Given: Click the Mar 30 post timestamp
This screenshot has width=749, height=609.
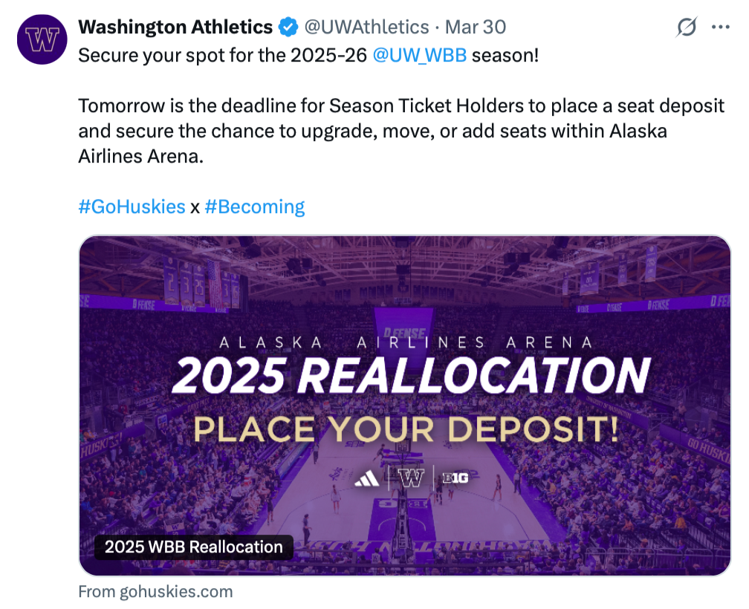Looking at the screenshot, I should (476, 27).
